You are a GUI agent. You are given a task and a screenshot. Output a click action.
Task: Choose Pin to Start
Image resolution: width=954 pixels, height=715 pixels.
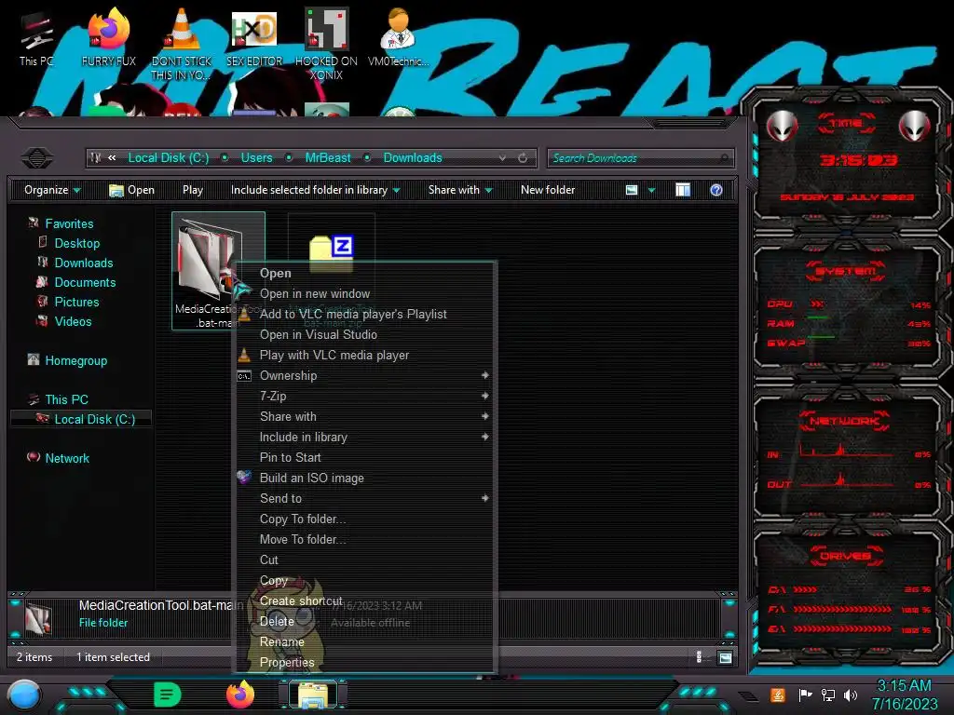[x=364, y=458]
